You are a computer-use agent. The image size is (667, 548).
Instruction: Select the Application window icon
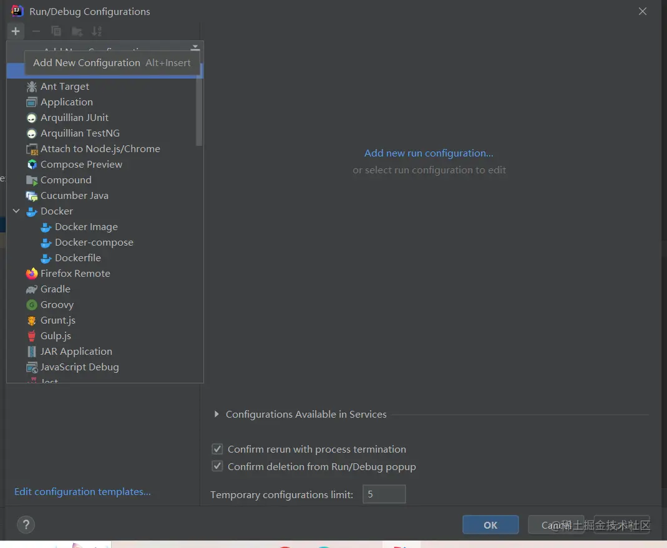coord(31,102)
